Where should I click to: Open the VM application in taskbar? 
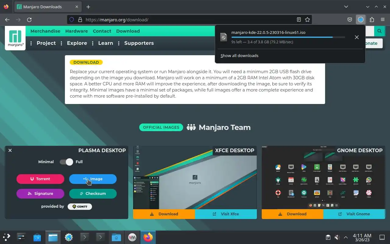pyautogui.click(x=132, y=237)
